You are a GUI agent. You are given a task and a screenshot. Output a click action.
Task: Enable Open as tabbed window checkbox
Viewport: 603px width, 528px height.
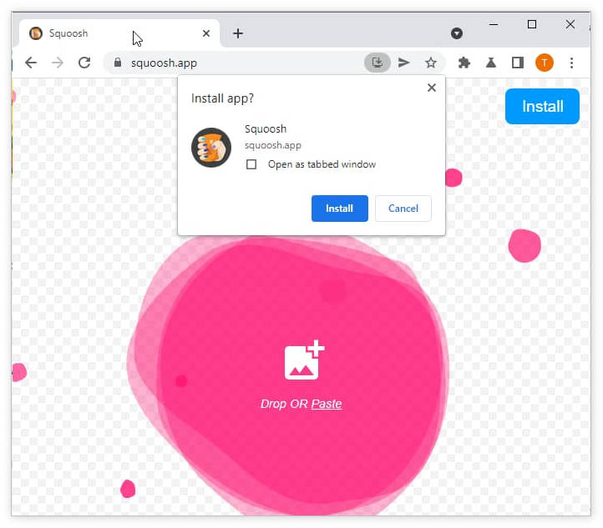(x=251, y=164)
